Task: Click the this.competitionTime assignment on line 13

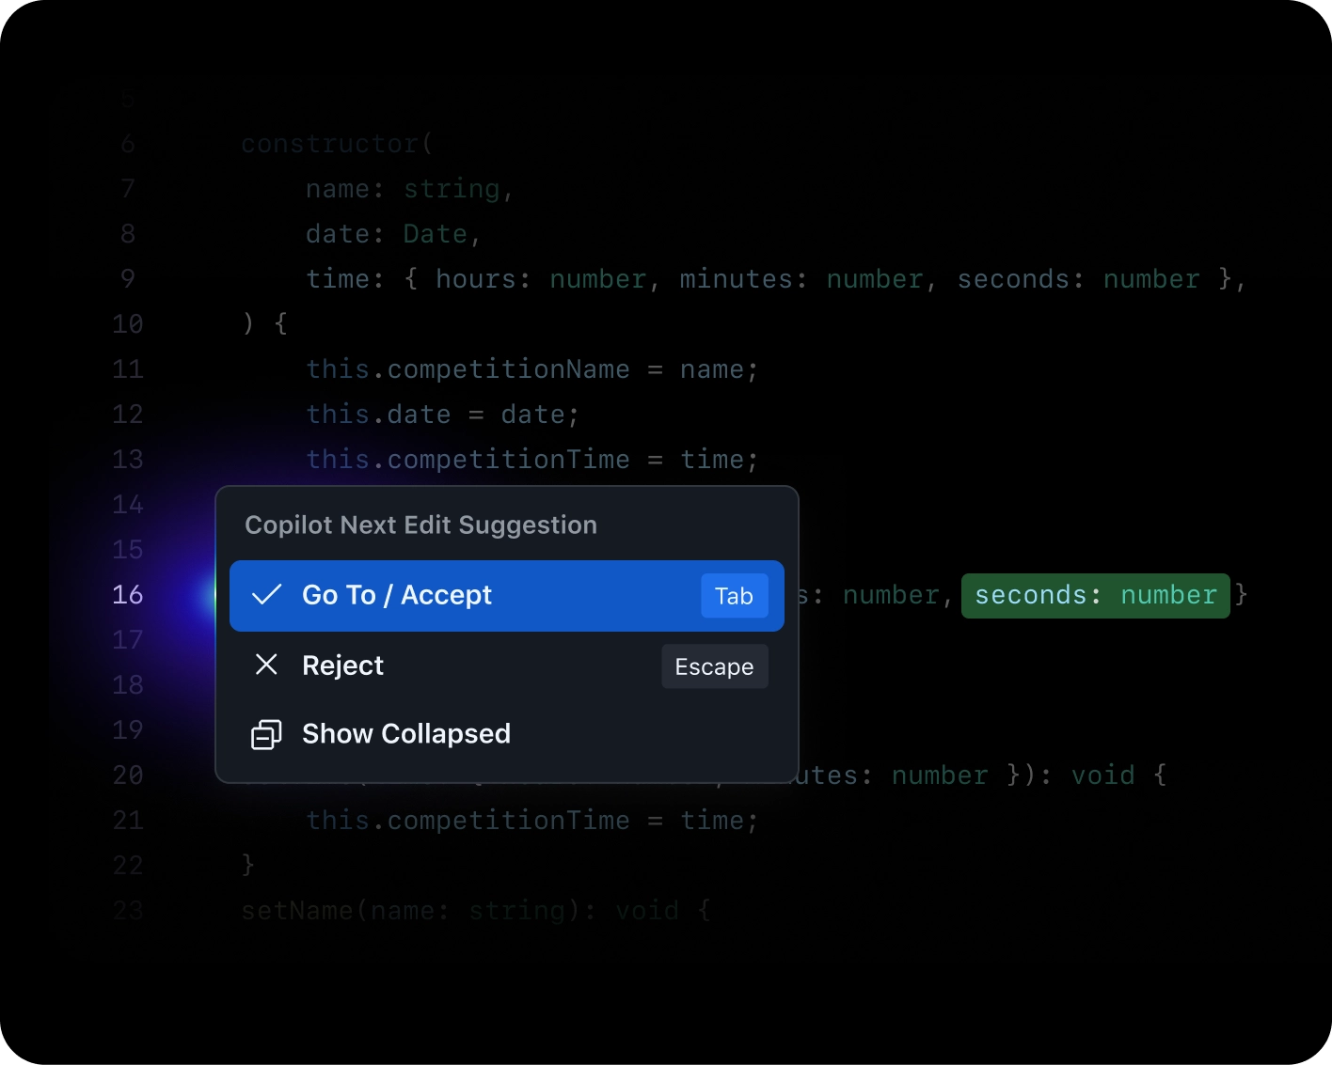Action: tap(531, 459)
